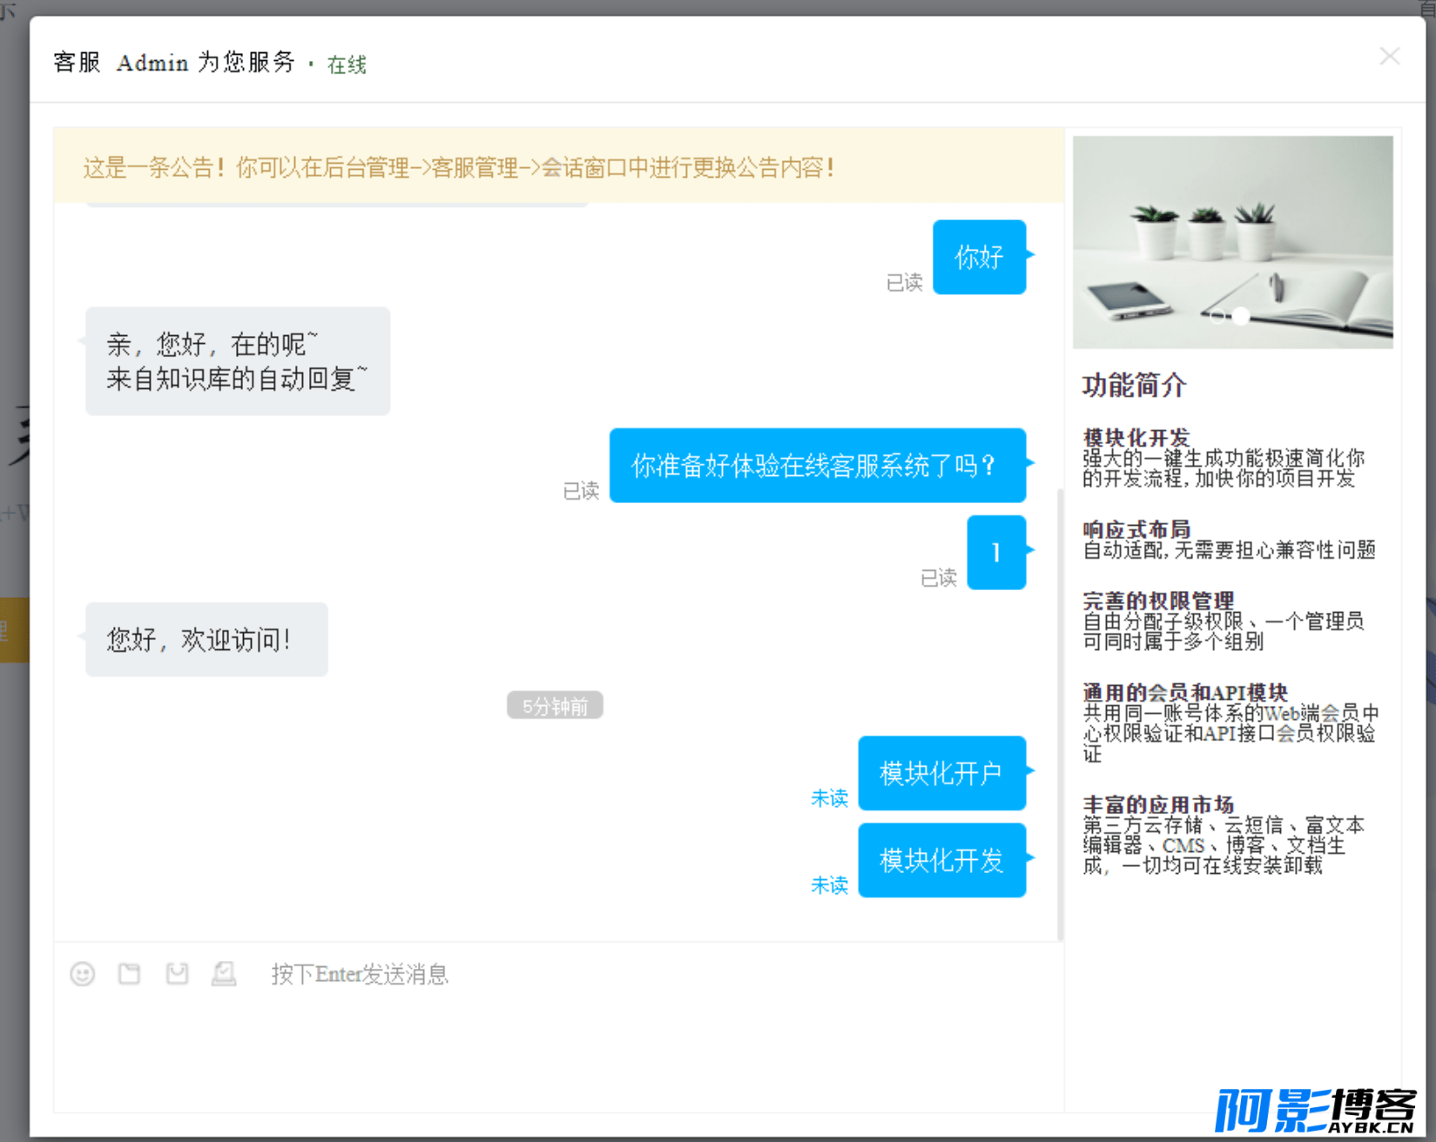Open the emoji picker smiley icon
Image resolution: width=1436 pixels, height=1142 pixels.
(x=83, y=973)
